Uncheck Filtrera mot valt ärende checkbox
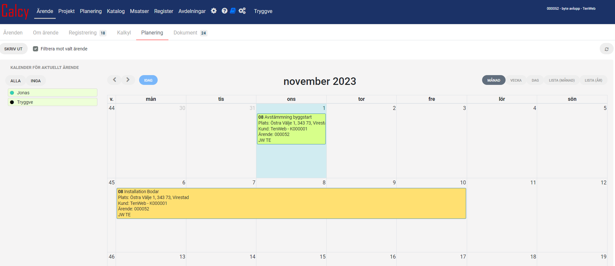The height and width of the screenshot is (266, 615). tap(36, 49)
